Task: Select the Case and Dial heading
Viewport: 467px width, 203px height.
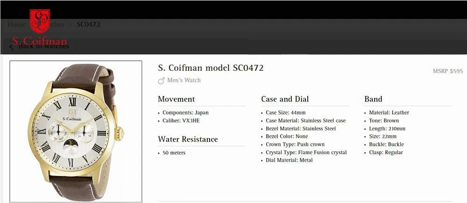Action: (285, 99)
